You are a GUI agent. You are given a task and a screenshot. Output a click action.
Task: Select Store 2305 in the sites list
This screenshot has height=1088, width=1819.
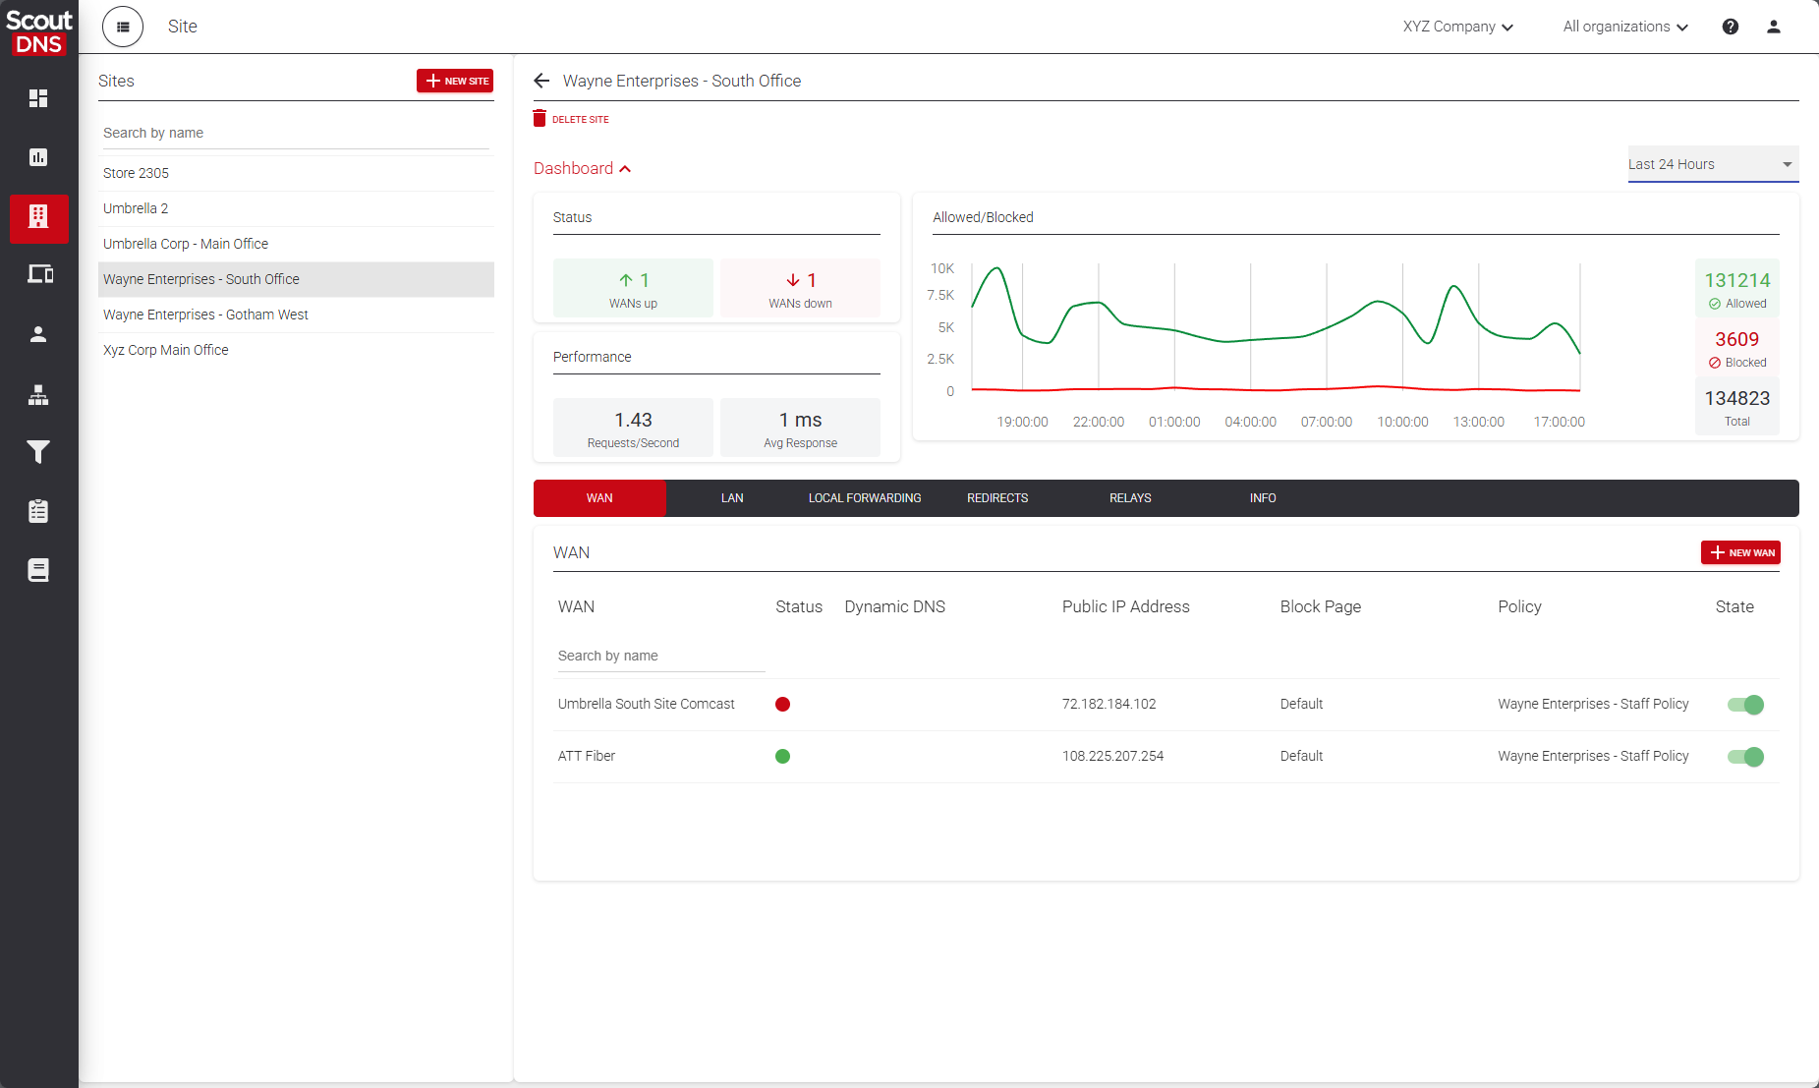296,173
